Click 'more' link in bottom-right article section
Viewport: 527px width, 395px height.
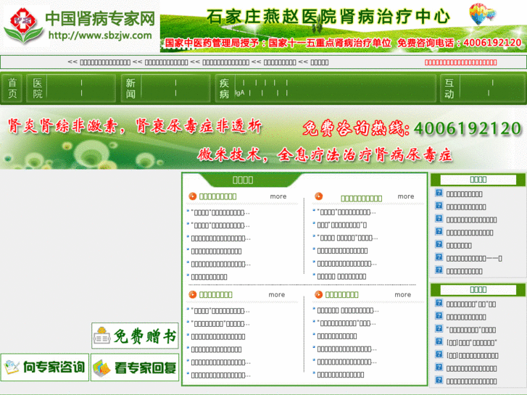(403, 295)
